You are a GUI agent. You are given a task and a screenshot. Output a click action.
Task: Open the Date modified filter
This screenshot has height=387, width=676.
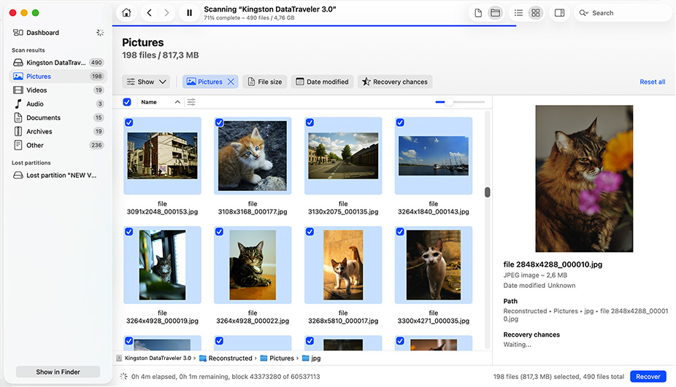click(323, 82)
